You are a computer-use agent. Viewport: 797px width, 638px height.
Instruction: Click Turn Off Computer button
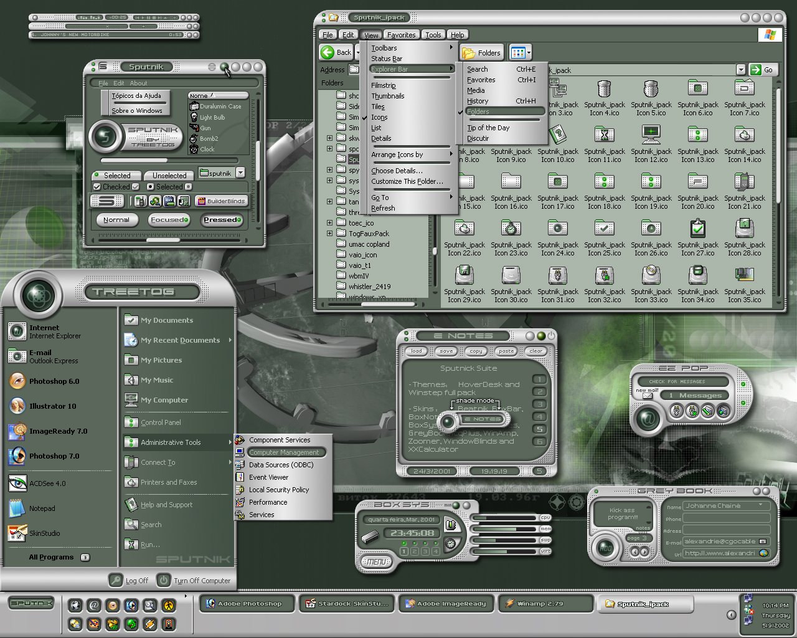point(194,580)
